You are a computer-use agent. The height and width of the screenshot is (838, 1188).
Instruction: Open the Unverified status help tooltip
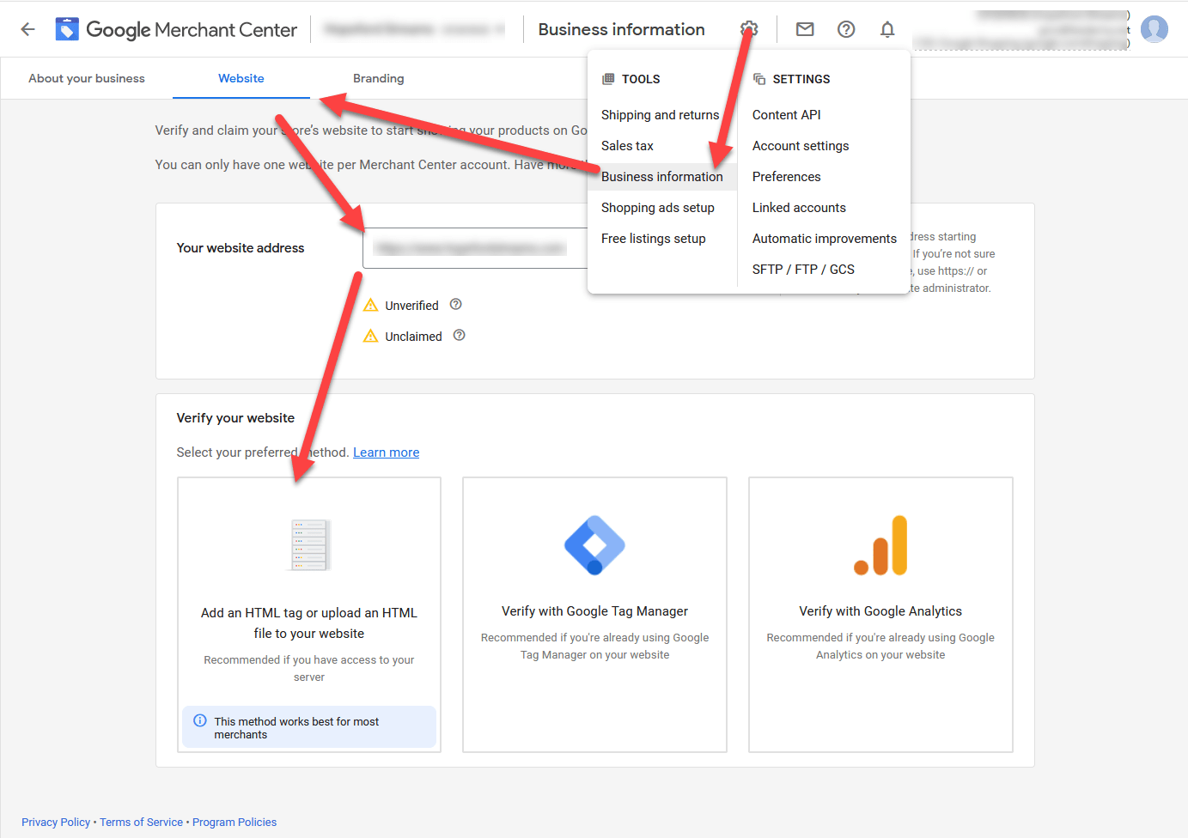pos(455,304)
